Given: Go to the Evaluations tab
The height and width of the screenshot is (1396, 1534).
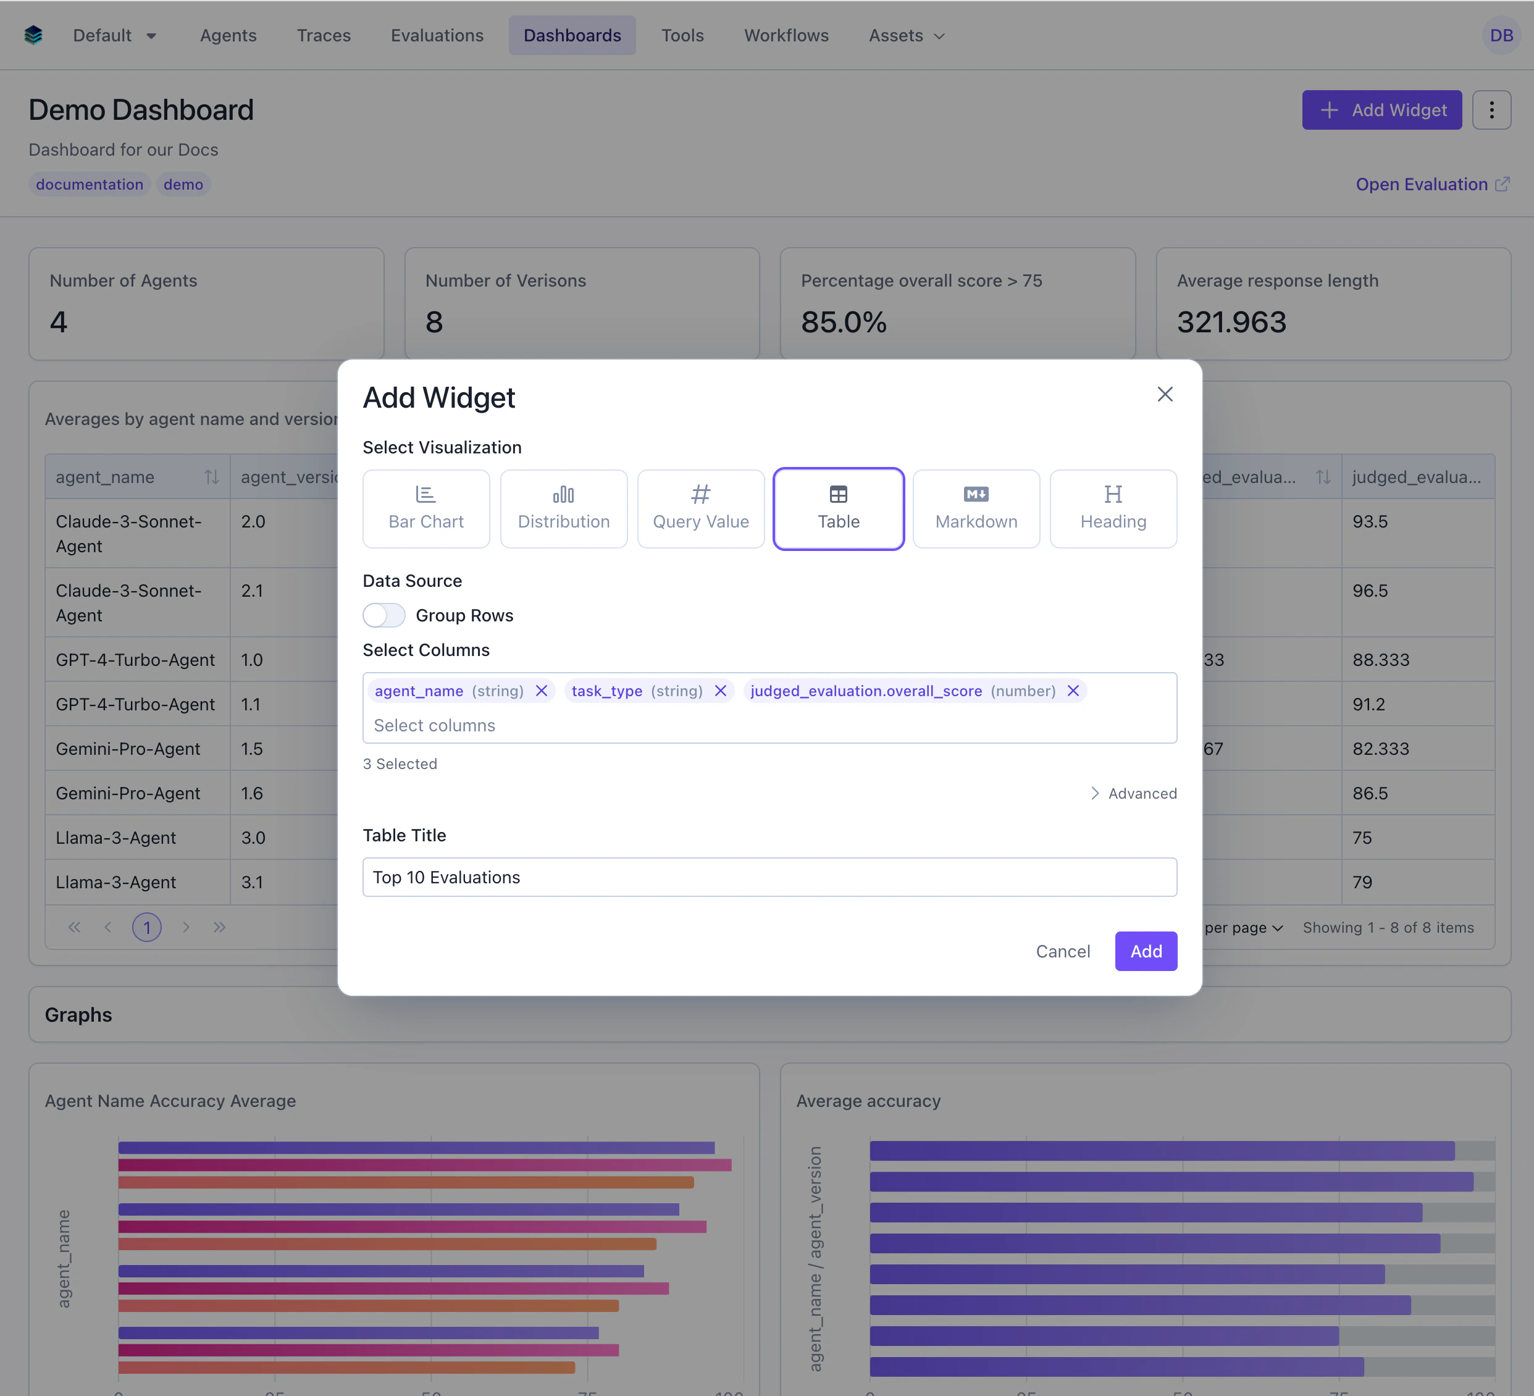Looking at the screenshot, I should tap(437, 36).
